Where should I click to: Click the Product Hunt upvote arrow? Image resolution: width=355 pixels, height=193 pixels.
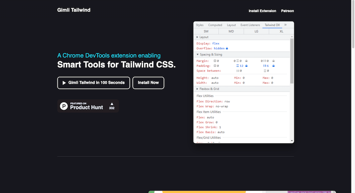(112, 104)
